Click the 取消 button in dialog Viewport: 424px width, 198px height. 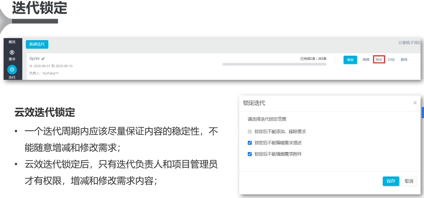409,181
